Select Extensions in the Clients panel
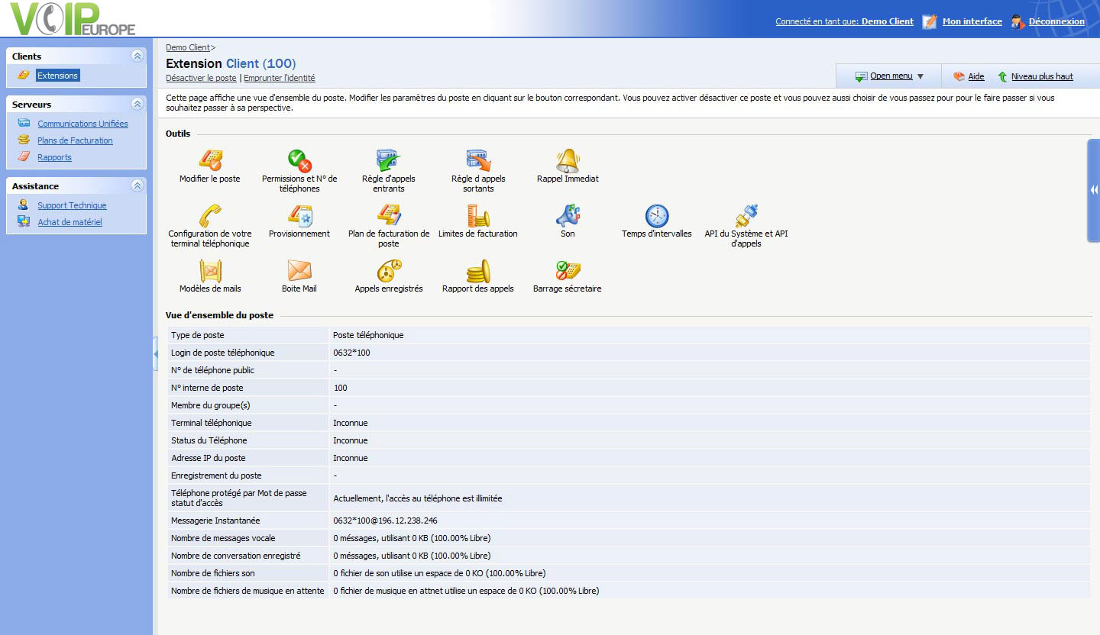The image size is (1100, 635). coord(57,76)
